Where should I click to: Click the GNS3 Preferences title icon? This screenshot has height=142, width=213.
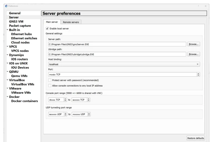click(x=6, y=6)
